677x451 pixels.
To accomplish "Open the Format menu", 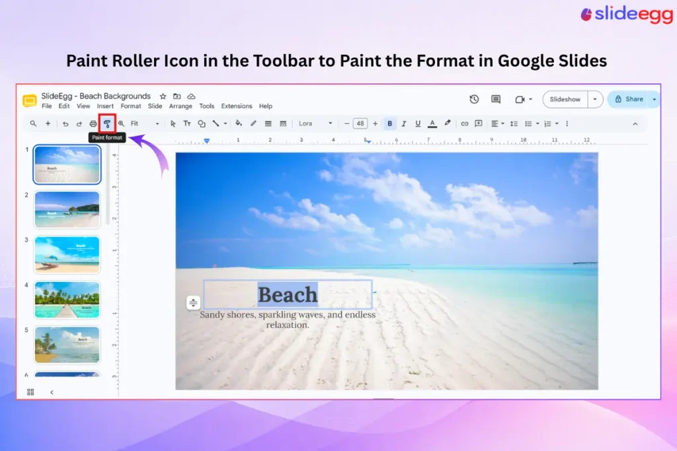I will [x=131, y=106].
